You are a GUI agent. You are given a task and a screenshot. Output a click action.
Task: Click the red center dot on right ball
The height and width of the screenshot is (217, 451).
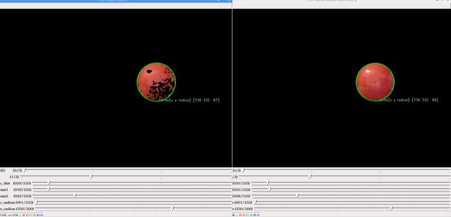375,82
